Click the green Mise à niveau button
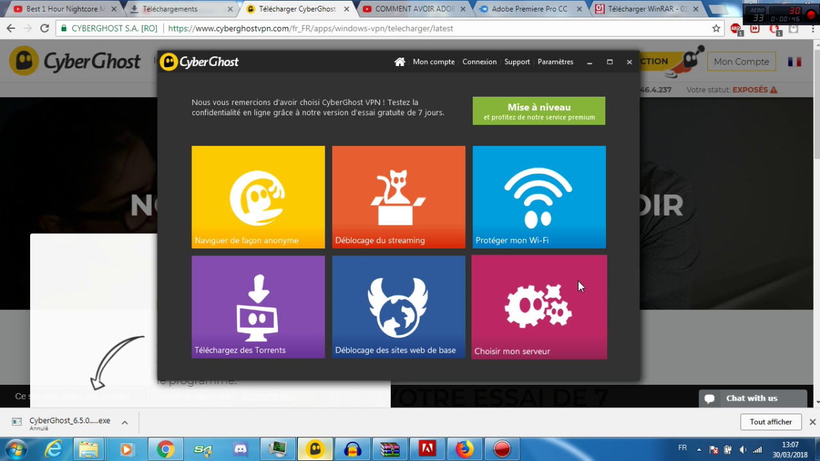The image size is (820, 461). coord(539,111)
